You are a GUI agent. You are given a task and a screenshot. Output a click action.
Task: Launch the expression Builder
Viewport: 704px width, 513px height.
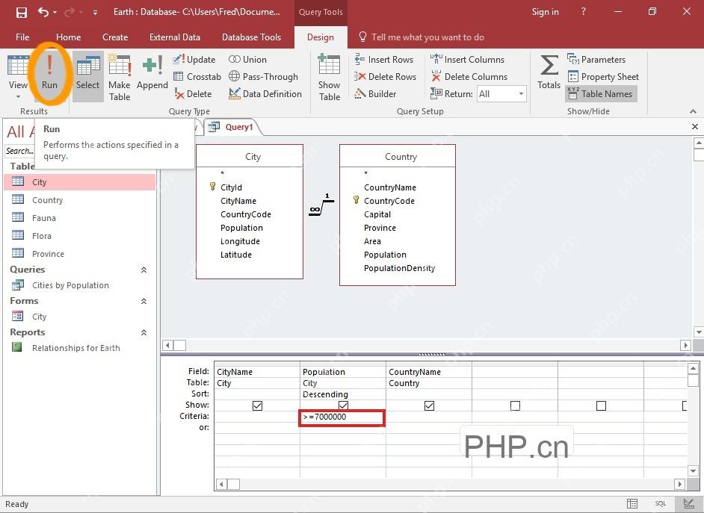click(x=375, y=94)
